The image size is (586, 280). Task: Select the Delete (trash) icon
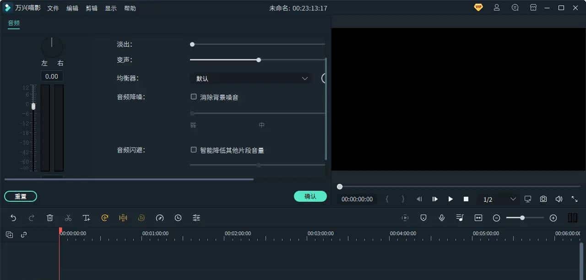[x=50, y=218]
